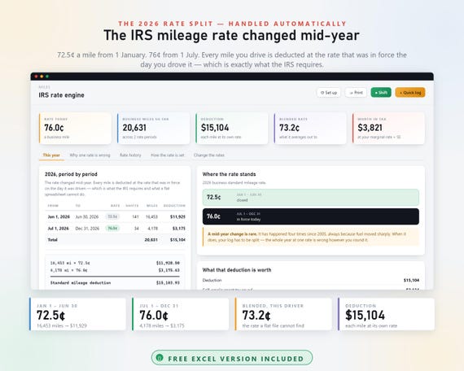Start a shift with green Shift button
Screen dimensions: 464x371
pos(381,93)
